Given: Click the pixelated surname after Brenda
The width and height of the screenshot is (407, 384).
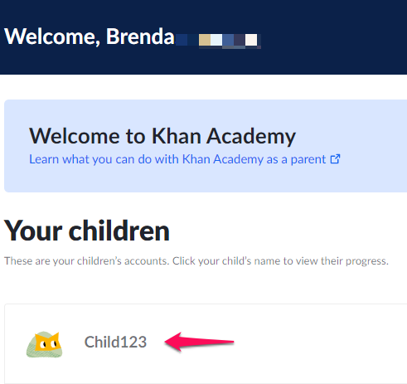Looking at the screenshot, I should point(218,40).
